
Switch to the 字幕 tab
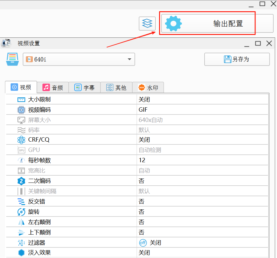[85, 87]
